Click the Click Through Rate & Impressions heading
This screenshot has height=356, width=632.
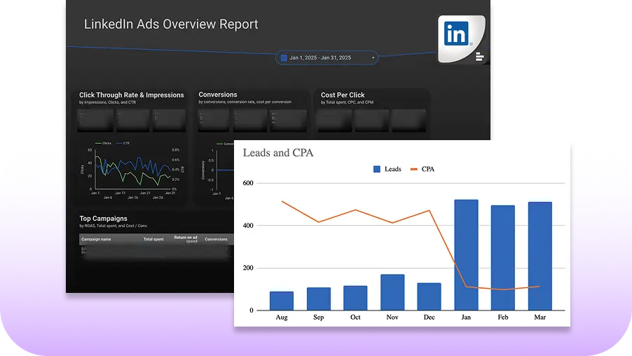coord(132,95)
